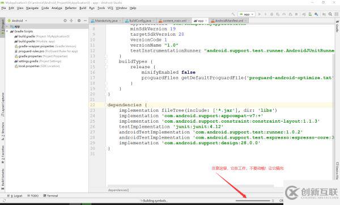Screen dimensions: 340x205
Task: Select settings.gradle file
Action: 38,61
